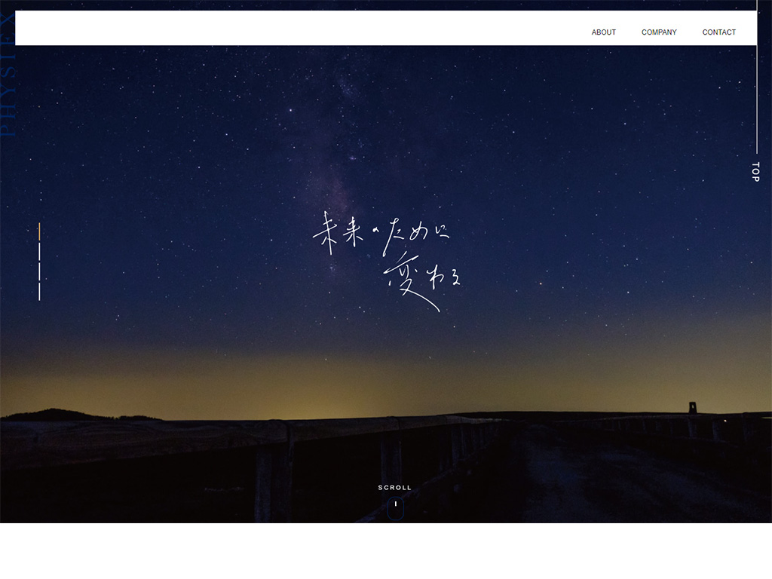Click the tower silhouette on the horizon
Screen dimensions: 772x579
tap(692, 407)
